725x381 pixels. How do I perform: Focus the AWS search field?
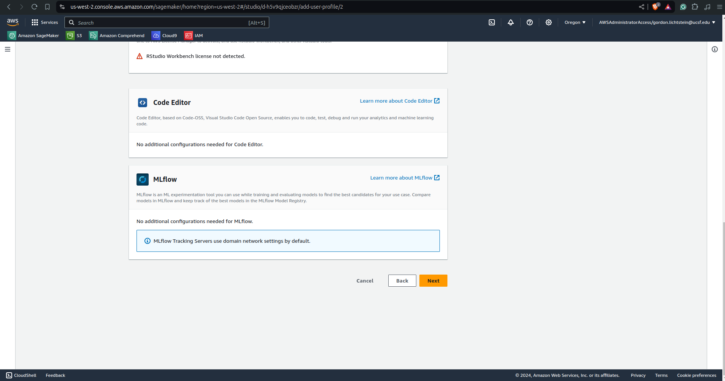(x=167, y=22)
